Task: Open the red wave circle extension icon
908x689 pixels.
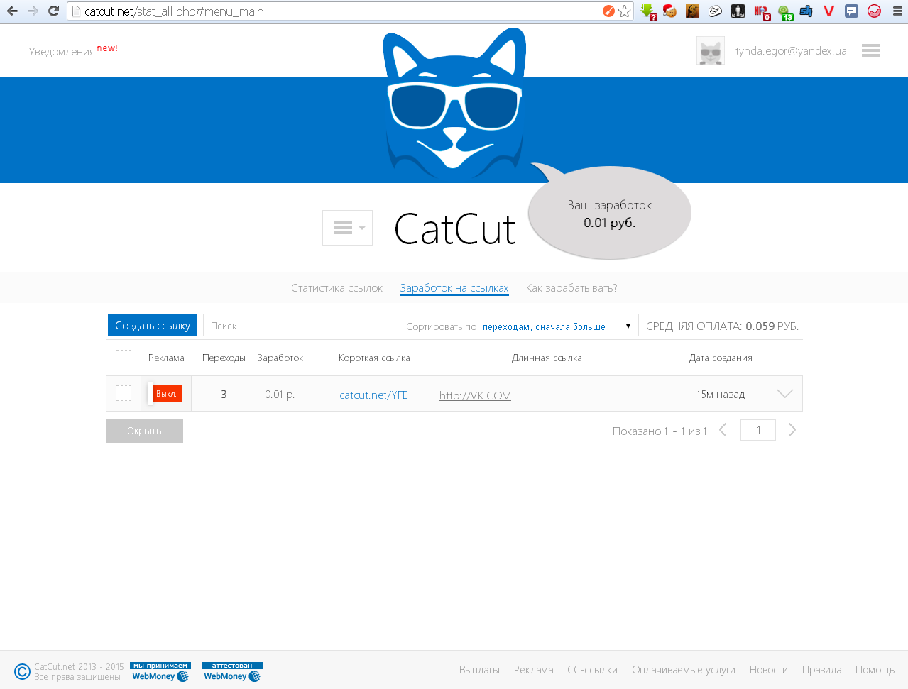Action: point(874,11)
